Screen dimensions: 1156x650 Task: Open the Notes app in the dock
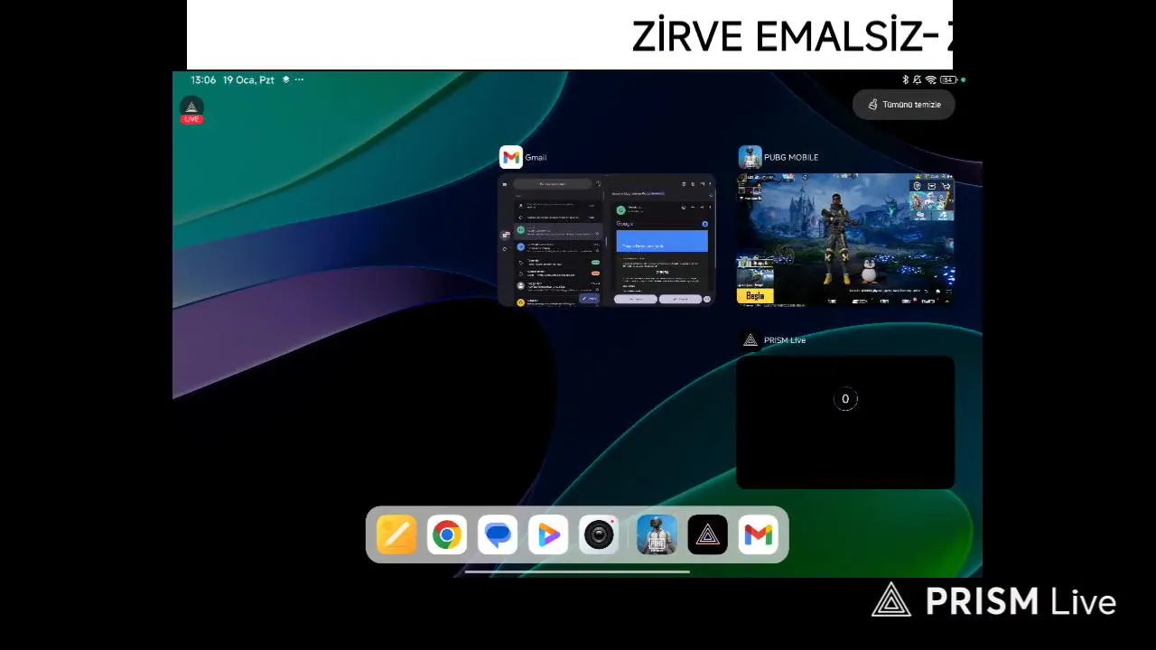coord(396,535)
